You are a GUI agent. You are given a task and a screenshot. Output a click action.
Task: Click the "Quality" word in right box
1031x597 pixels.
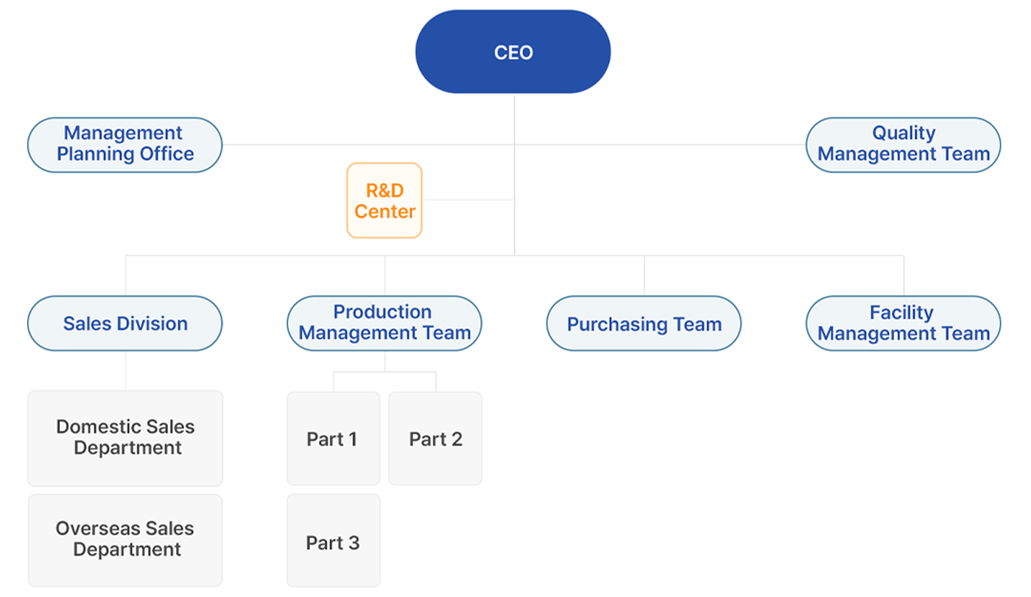tap(904, 133)
